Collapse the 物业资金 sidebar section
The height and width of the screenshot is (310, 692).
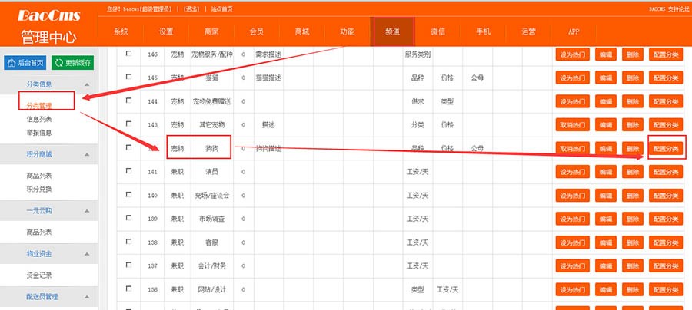coord(88,253)
